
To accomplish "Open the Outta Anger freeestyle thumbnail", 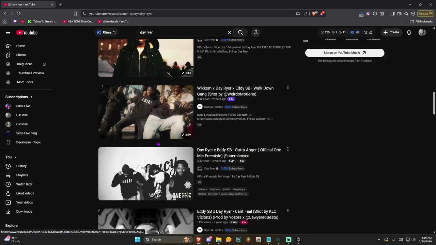I will tap(146, 174).
